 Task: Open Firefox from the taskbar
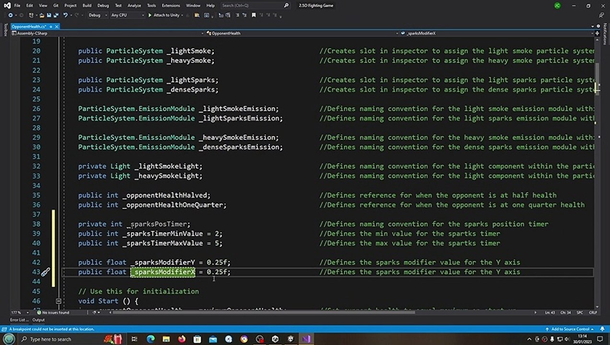coord(182,339)
